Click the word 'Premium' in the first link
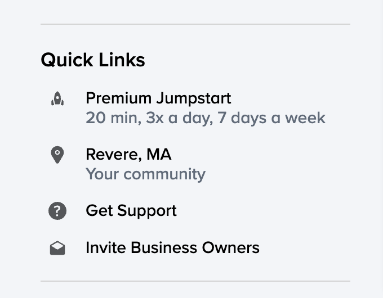The width and height of the screenshot is (383, 298). point(118,98)
